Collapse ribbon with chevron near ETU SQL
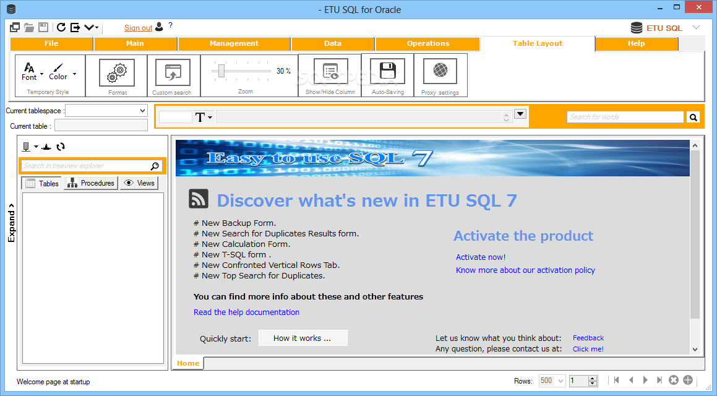Viewport: 717px width, 396px height. pyautogui.click(x=696, y=27)
